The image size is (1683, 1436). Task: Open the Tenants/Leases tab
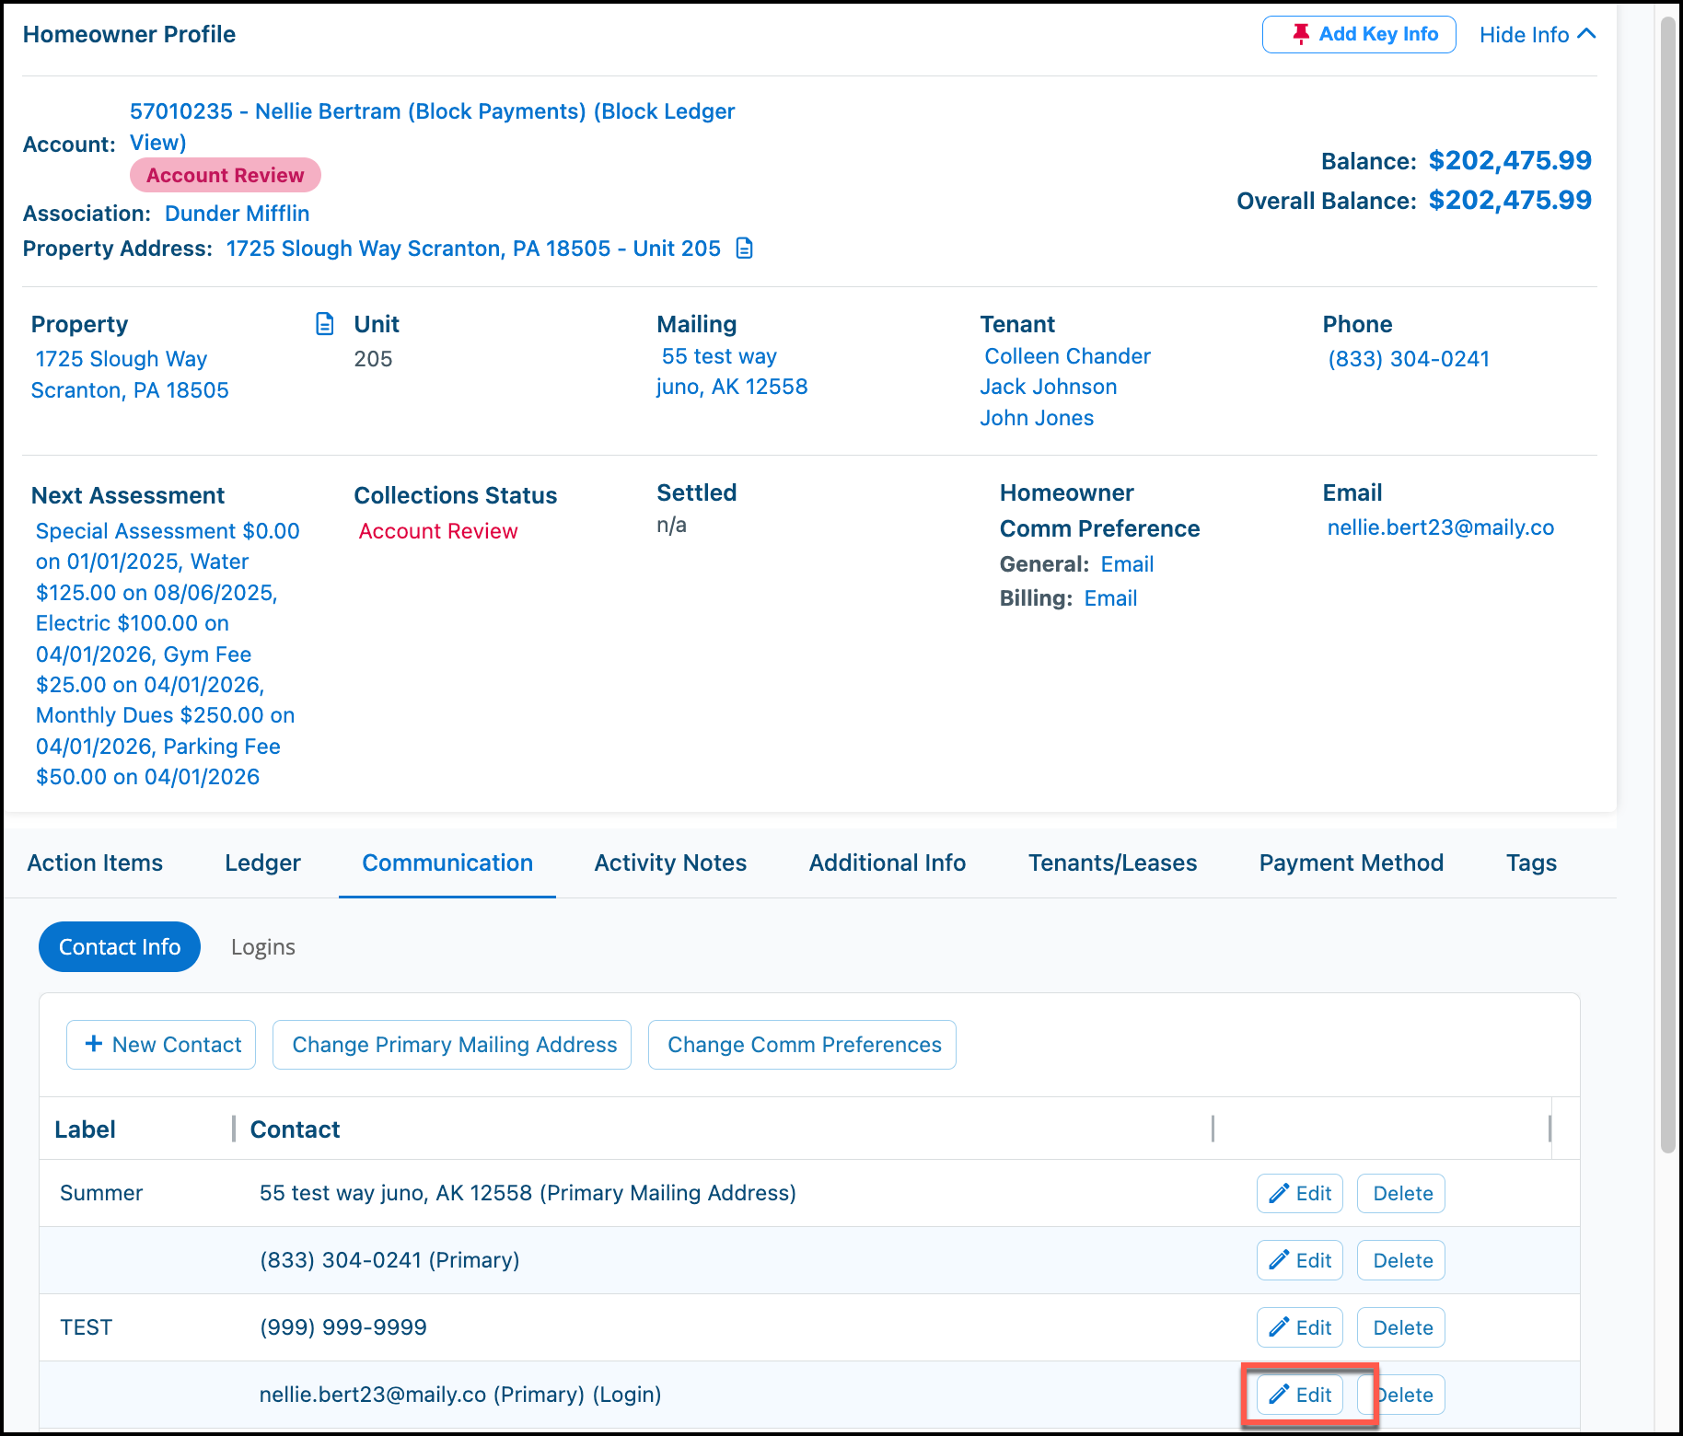1112,863
